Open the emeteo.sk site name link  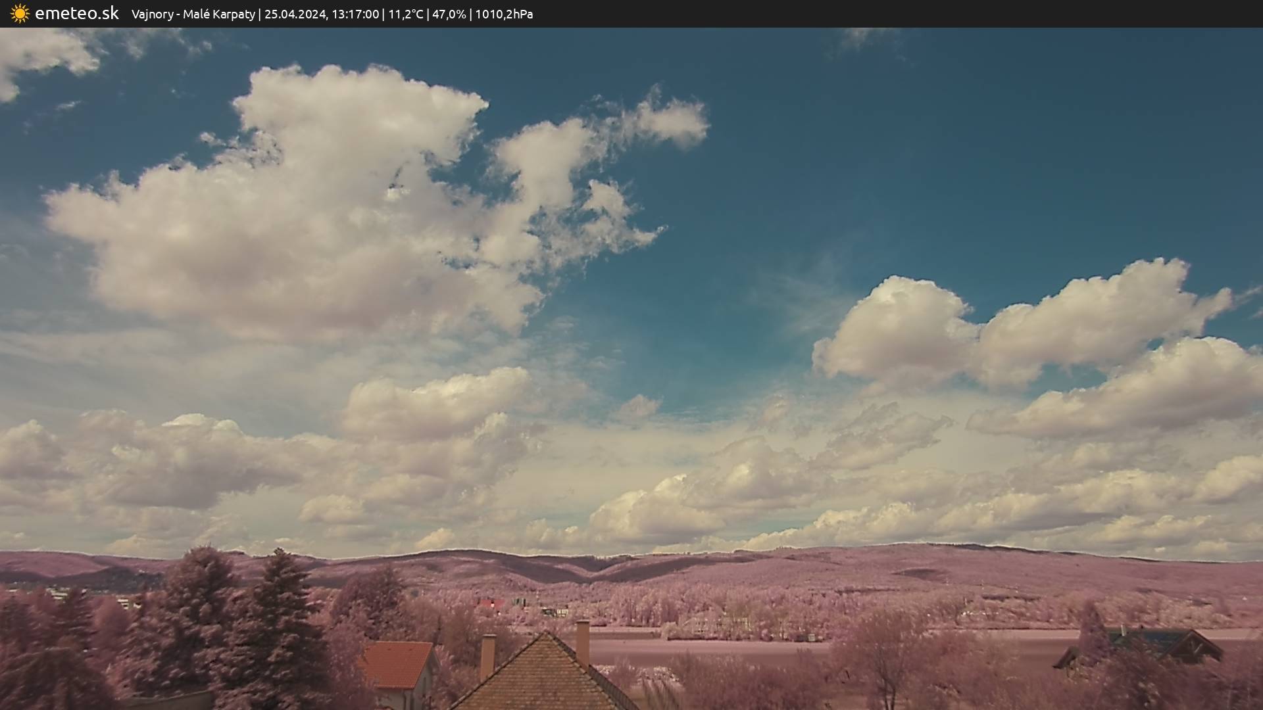76,14
